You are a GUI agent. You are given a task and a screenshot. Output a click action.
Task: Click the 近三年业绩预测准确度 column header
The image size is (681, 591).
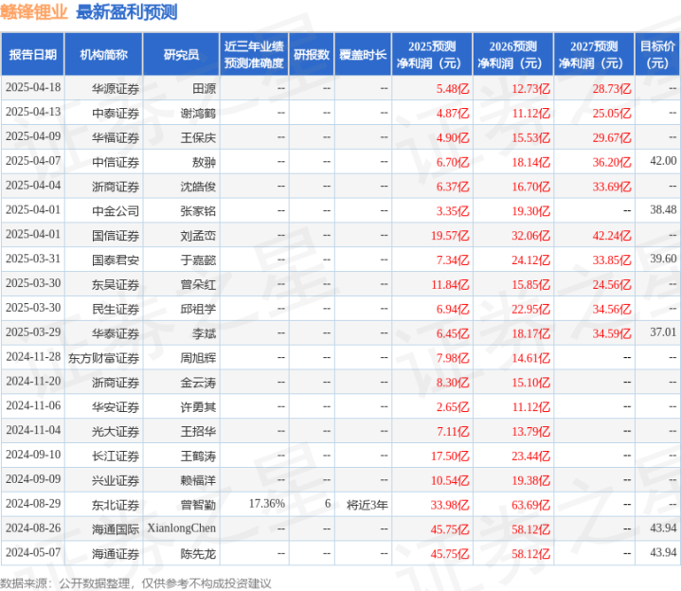point(254,54)
